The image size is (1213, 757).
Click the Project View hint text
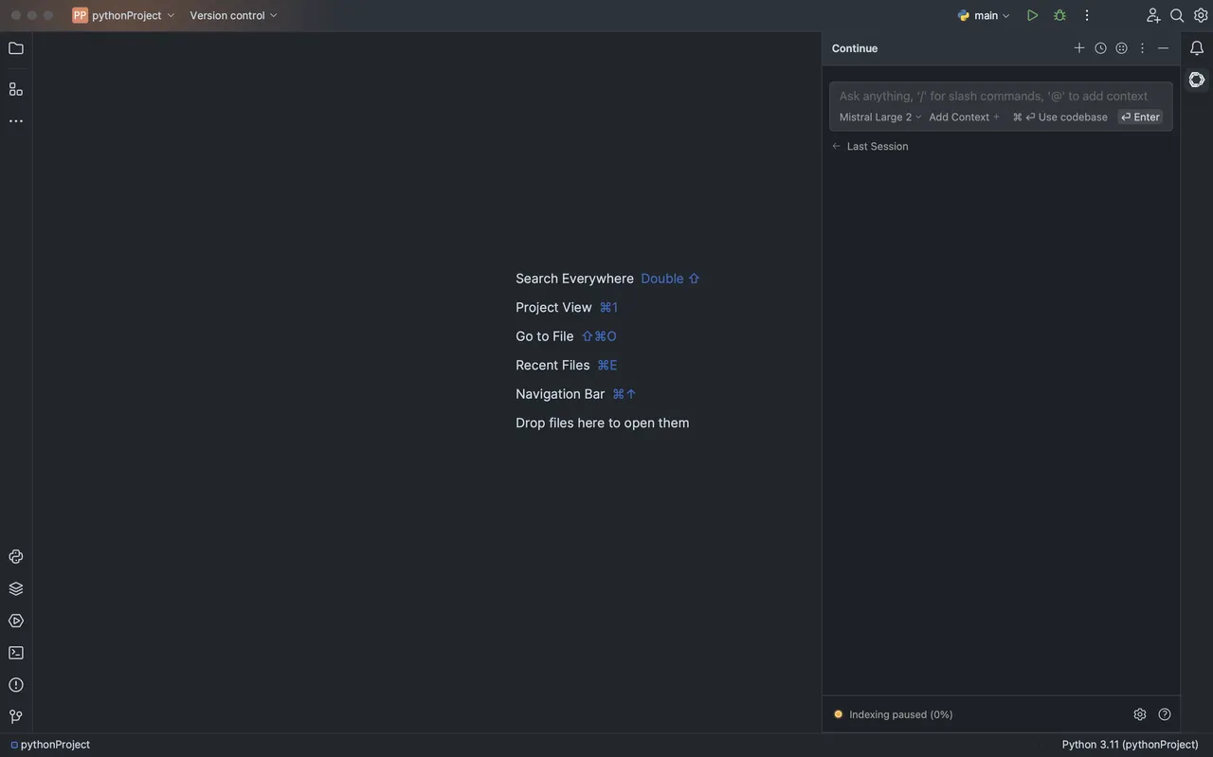pyautogui.click(x=553, y=307)
